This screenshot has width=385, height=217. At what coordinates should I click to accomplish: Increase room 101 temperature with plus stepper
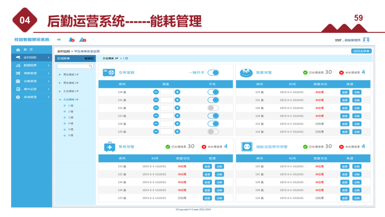178,100
